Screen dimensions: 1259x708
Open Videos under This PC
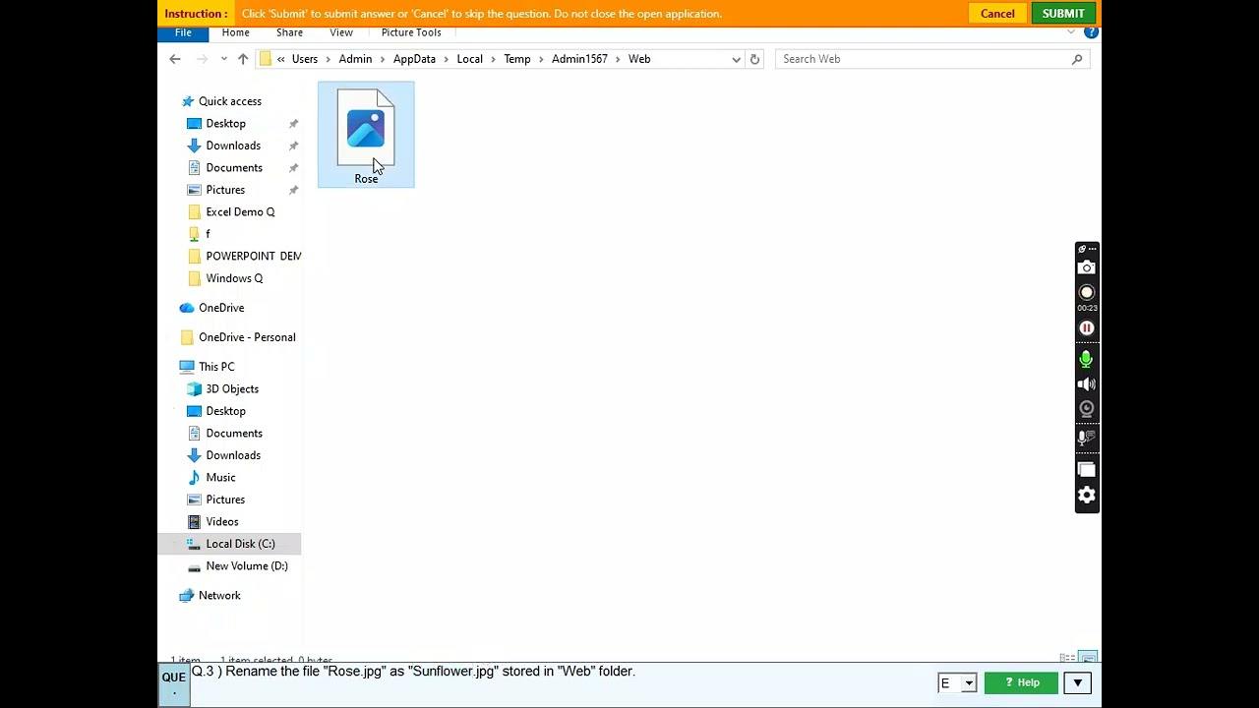tap(222, 522)
